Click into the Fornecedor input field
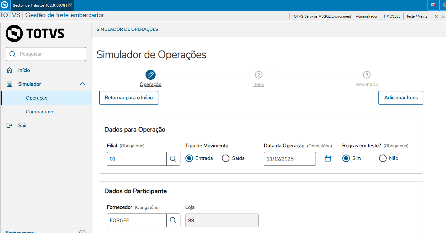 pos(137,220)
